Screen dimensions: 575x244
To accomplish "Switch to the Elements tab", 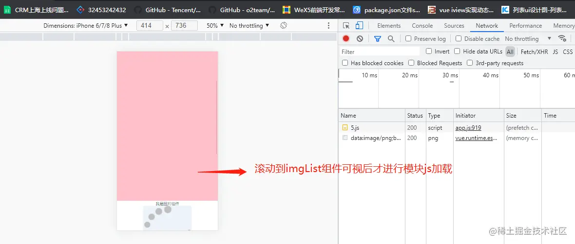I will (389, 26).
